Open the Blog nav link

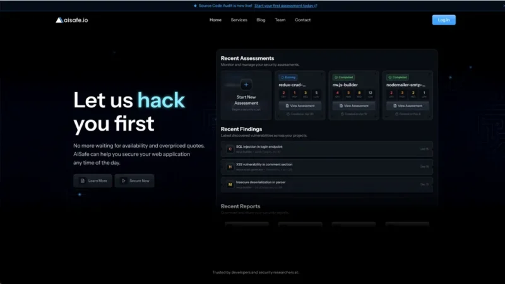coord(261,20)
